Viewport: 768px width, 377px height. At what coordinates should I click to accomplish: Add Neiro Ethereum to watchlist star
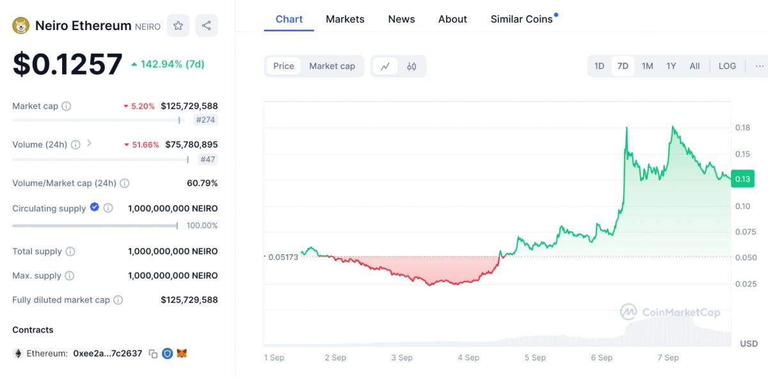point(178,26)
